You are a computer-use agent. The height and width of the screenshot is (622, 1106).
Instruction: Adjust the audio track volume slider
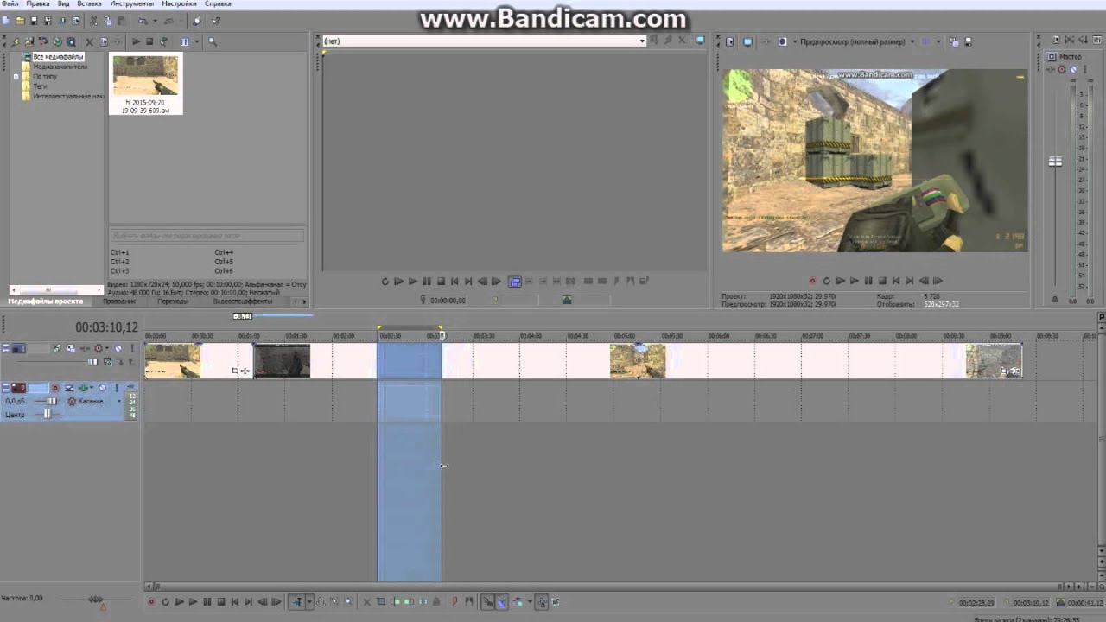pos(51,401)
